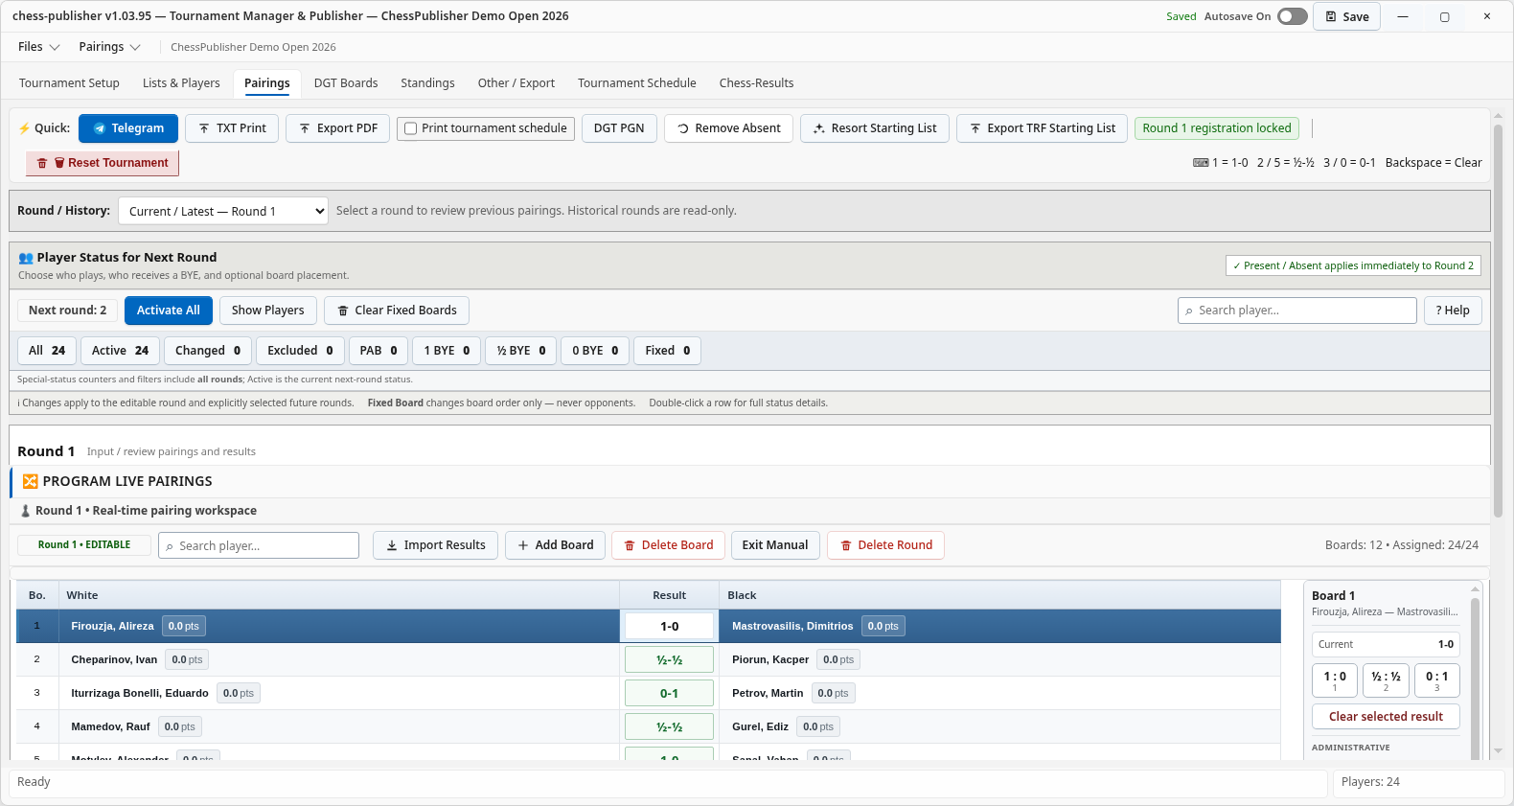Set Board 1 result to 1:0

click(x=1335, y=680)
